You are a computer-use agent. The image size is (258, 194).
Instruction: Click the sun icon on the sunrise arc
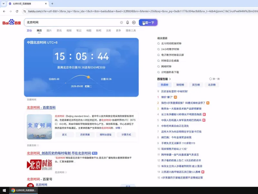pyautogui.click(x=88, y=77)
